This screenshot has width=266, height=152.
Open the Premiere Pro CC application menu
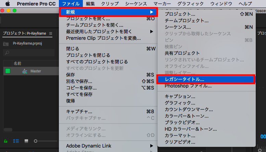pos(36,4)
